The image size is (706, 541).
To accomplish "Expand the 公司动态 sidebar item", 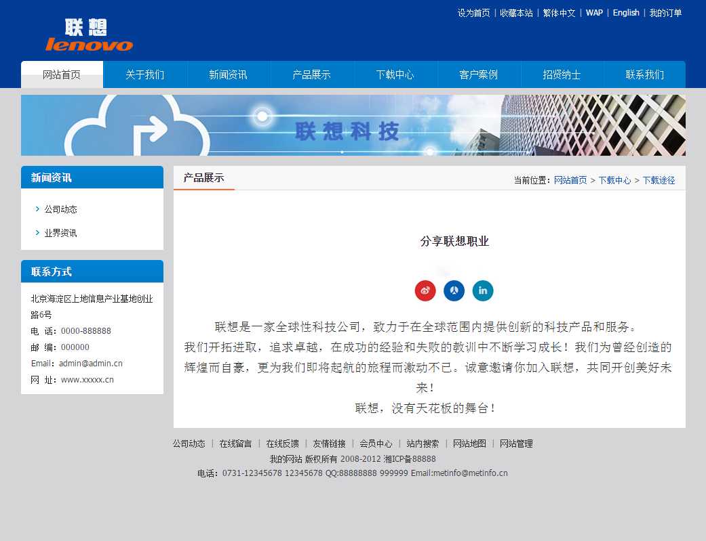I will 60,210.
